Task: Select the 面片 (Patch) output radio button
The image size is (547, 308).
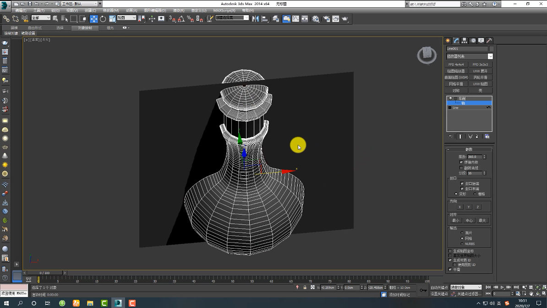Action: (462, 233)
